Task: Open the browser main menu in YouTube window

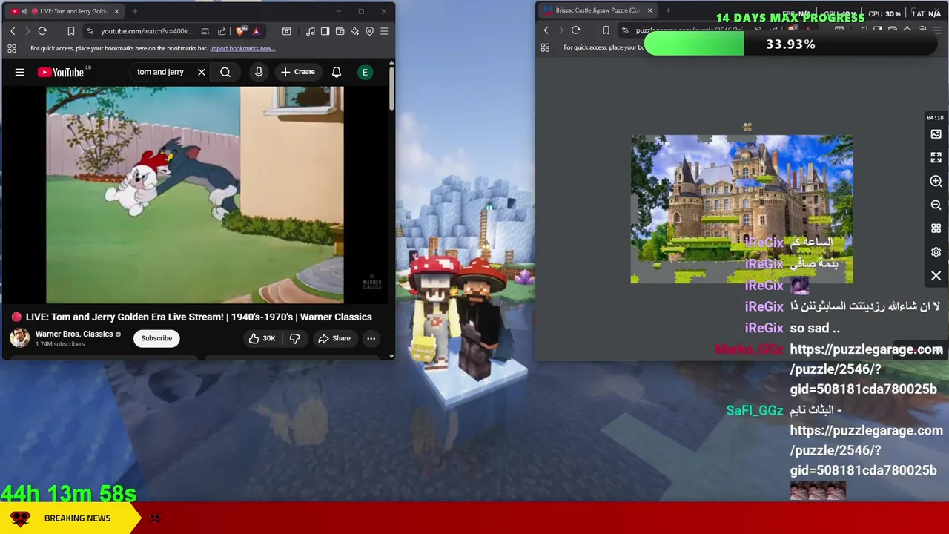Action: 384,31
